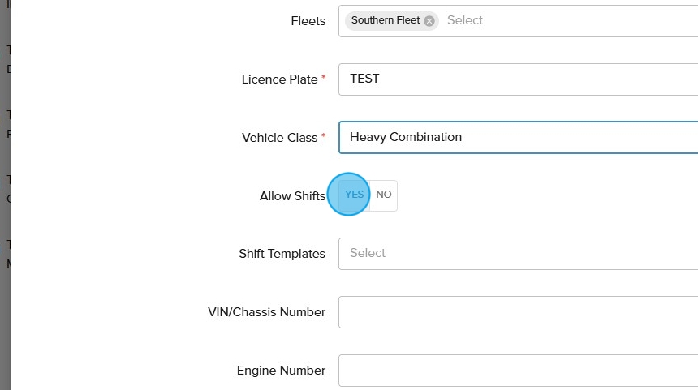The image size is (698, 390).
Task: Click the Licence Plate label text
Action: [x=279, y=79]
